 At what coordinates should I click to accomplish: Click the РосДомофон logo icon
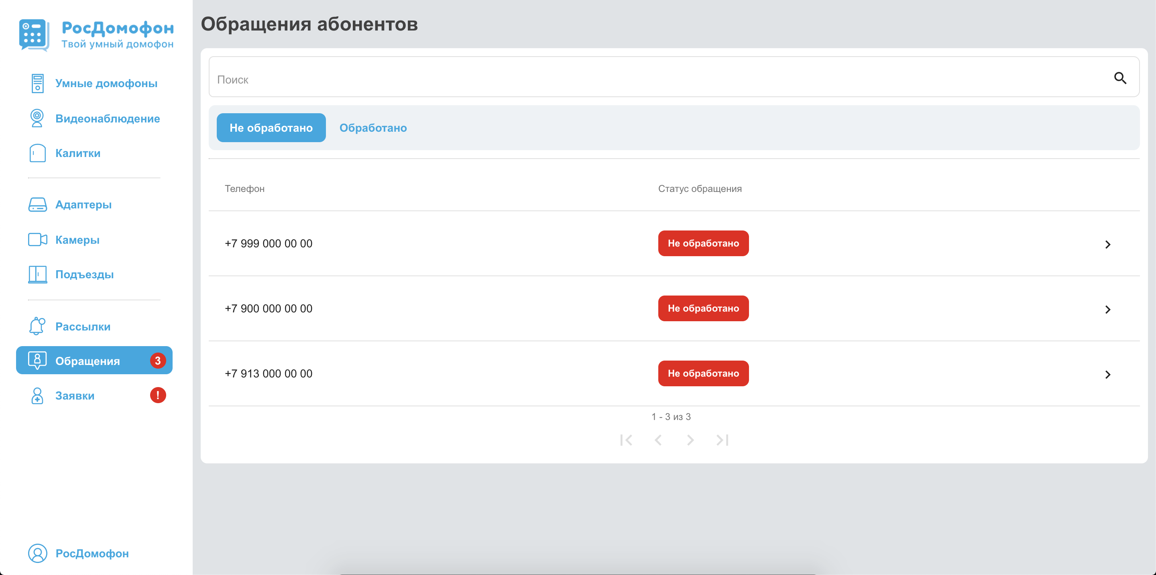point(34,35)
